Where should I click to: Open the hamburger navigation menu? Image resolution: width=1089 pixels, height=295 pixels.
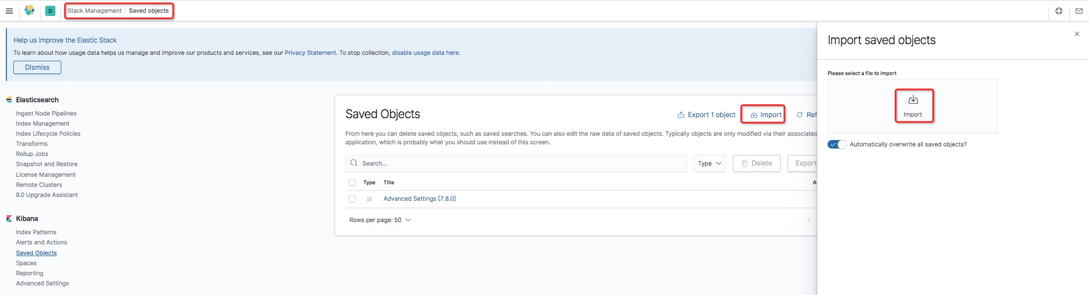coord(9,11)
